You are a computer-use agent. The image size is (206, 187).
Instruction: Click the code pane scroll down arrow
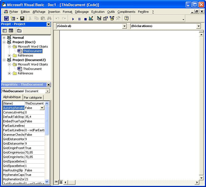click(x=201, y=178)
